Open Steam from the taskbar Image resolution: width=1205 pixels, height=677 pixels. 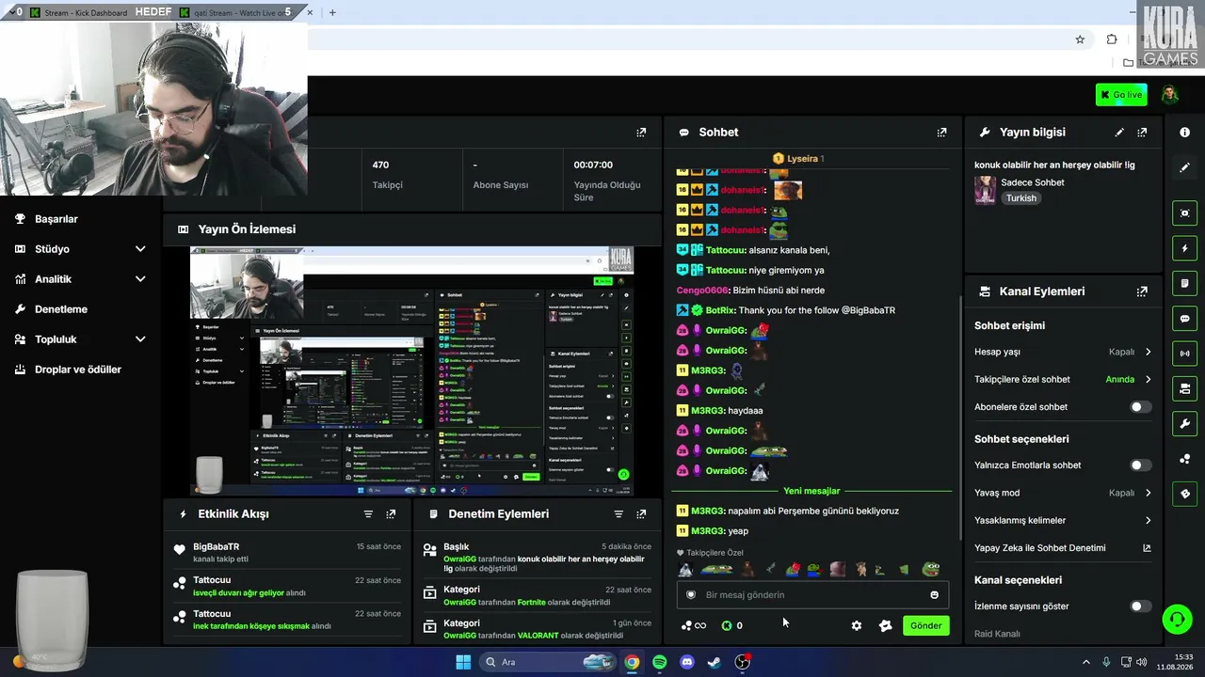coord(715,662)
